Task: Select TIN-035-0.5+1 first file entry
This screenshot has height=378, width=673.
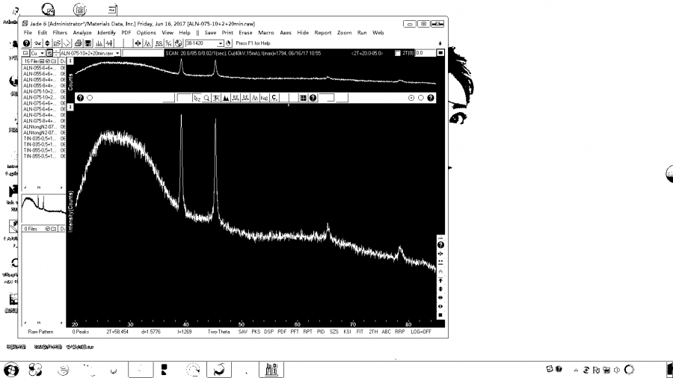Action: coord(40,139)
